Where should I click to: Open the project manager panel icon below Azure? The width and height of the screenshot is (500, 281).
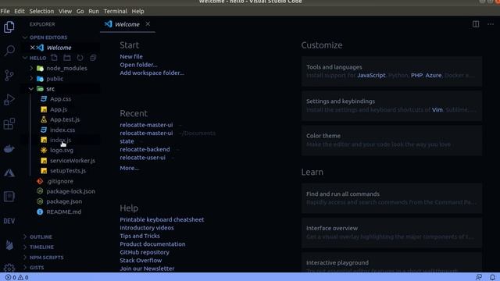[9, 197]
